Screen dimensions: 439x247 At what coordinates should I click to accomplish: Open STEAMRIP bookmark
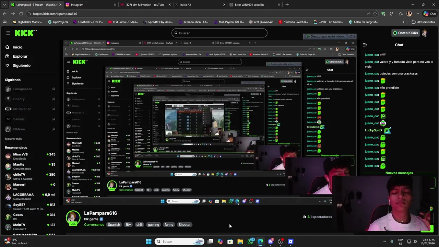coord(88,22)
